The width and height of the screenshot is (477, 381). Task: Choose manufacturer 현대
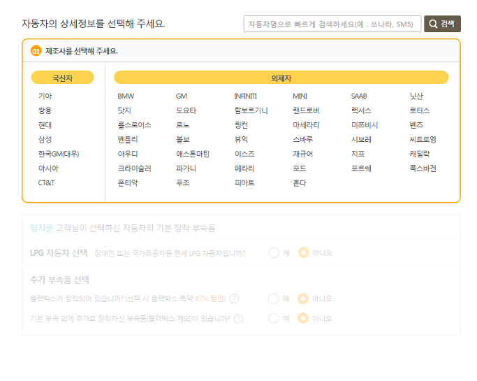[45, 125]
